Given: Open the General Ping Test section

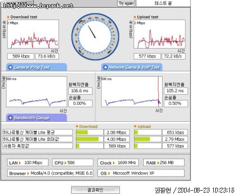Looking at the screenshot, I should pos(36,67).
